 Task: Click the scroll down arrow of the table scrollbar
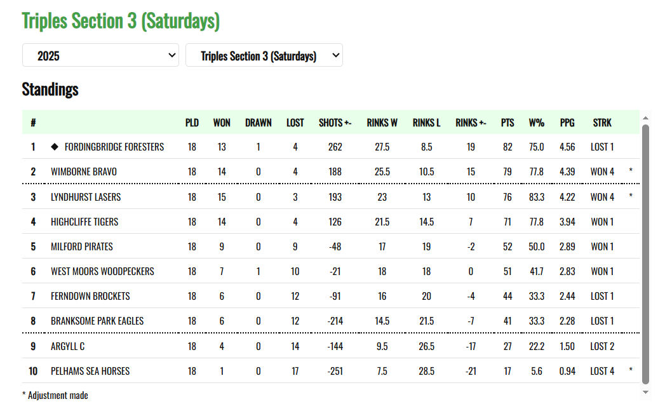(x=646, y=392)
